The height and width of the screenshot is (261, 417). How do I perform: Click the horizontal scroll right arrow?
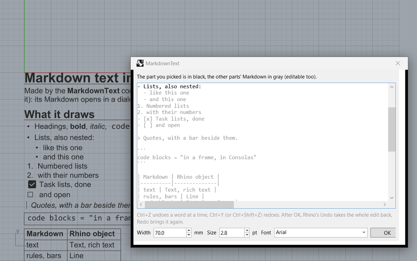point(384,204)
